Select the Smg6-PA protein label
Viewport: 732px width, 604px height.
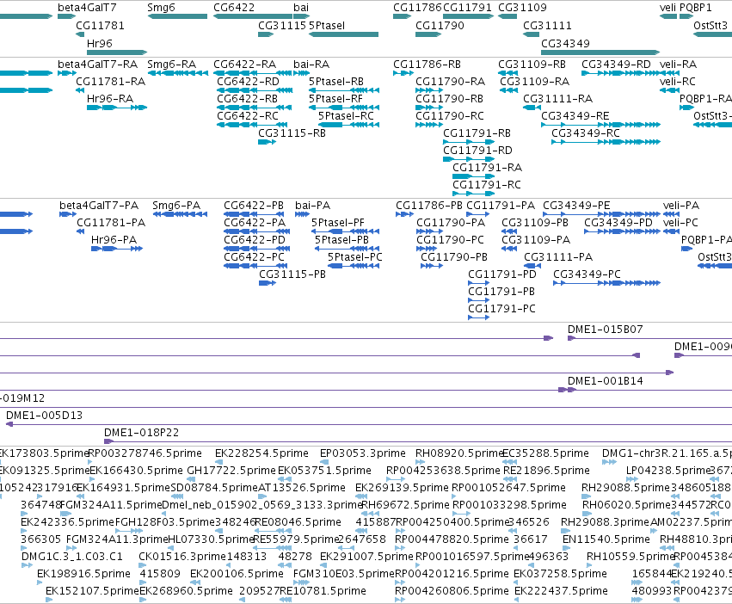coord(176,206)
